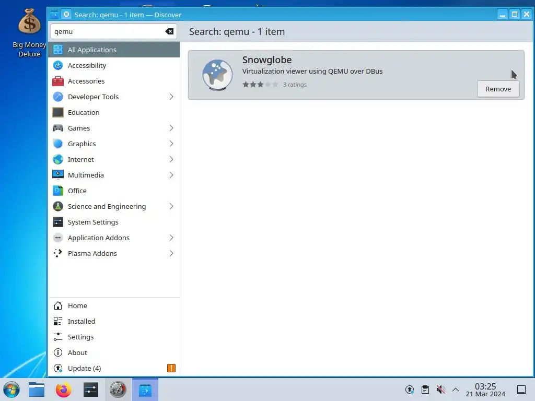This screenshot has width=535, height=401.
Task: Open the Education category
Action: pos(114,113)
